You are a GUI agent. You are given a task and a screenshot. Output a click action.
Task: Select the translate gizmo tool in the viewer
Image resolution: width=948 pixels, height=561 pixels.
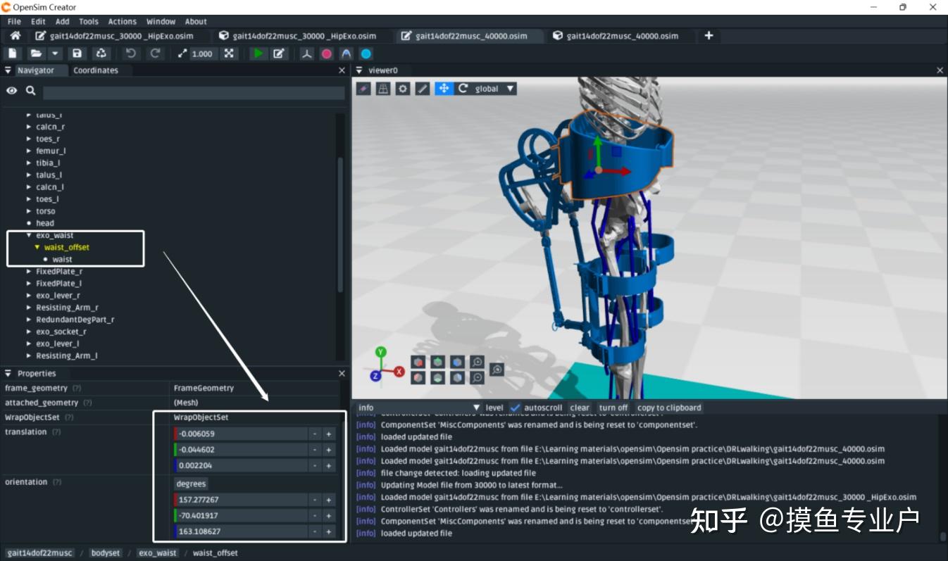(443, 89)
